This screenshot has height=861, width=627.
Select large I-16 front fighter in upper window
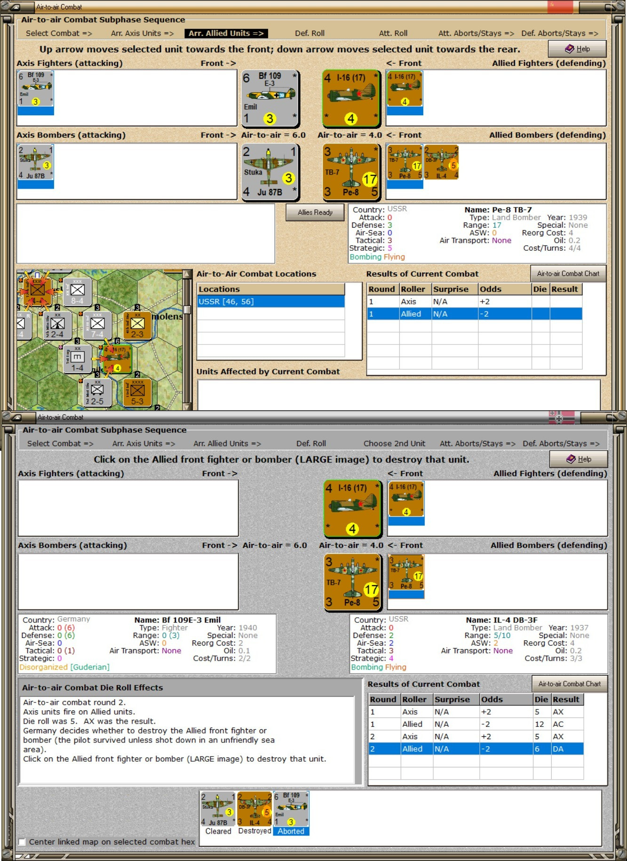[x=351, y=98]
